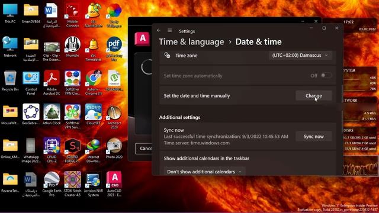This screenshot has height=213, width=379.
Task: Launch CloudSEE shortcut
Action: click(x=94, y=115)
